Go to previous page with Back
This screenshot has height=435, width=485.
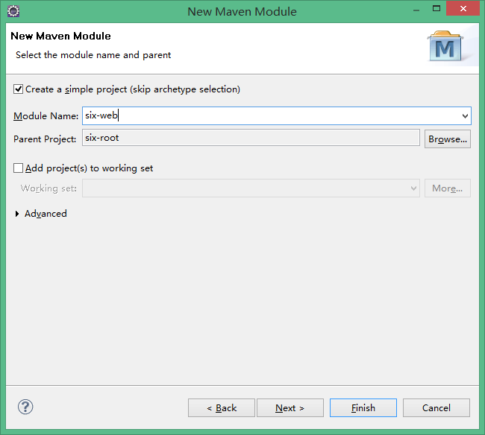pyautogui.click(x=222, y=408)
